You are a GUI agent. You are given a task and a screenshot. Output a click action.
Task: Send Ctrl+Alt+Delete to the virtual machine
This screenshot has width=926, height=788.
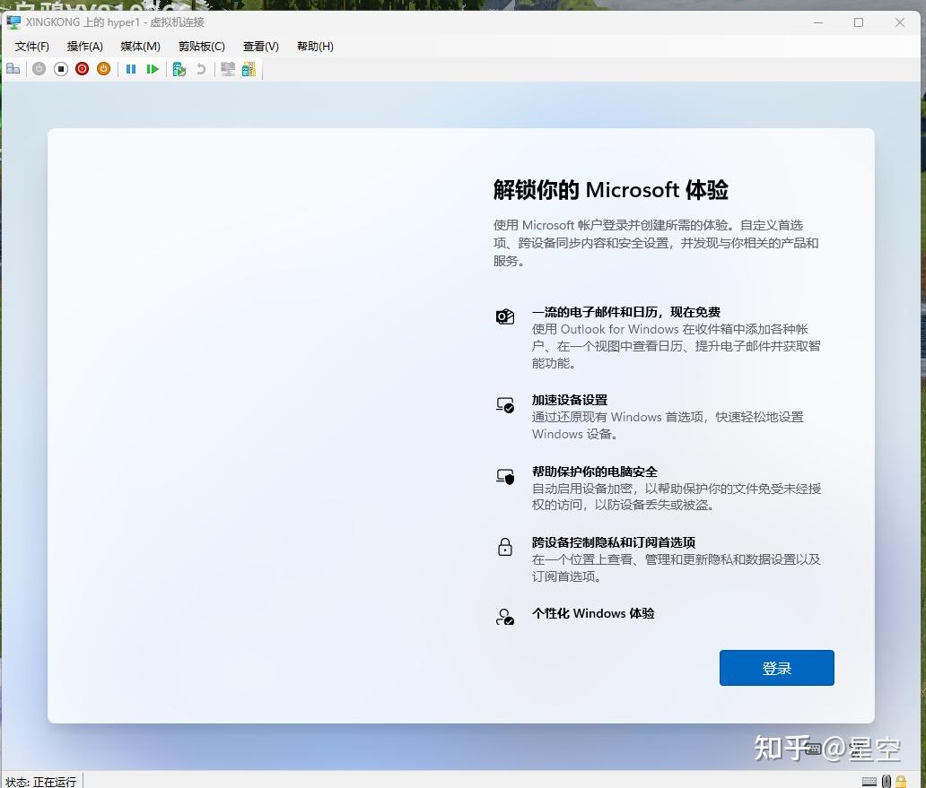(x=13, y=69)
